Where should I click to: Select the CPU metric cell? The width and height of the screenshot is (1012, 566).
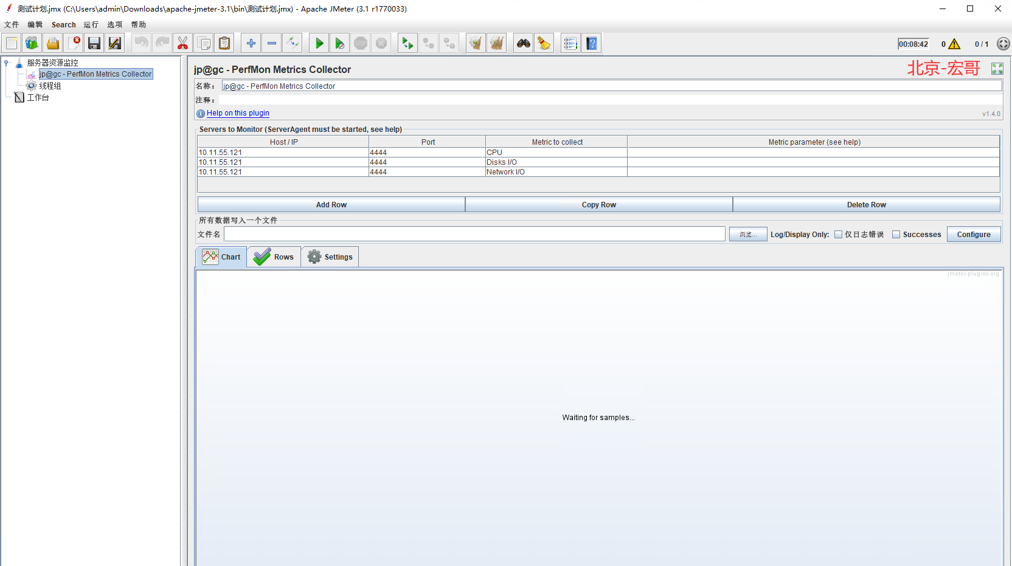[556, 153]
